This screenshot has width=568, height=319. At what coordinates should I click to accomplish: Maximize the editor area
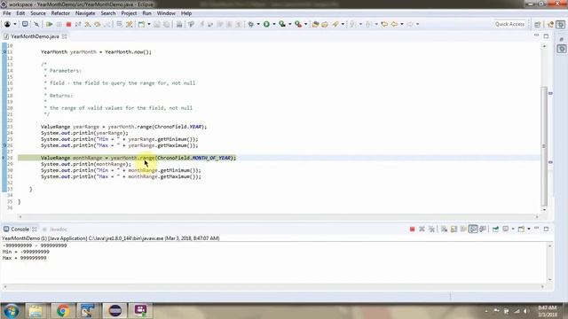(546, 36)
